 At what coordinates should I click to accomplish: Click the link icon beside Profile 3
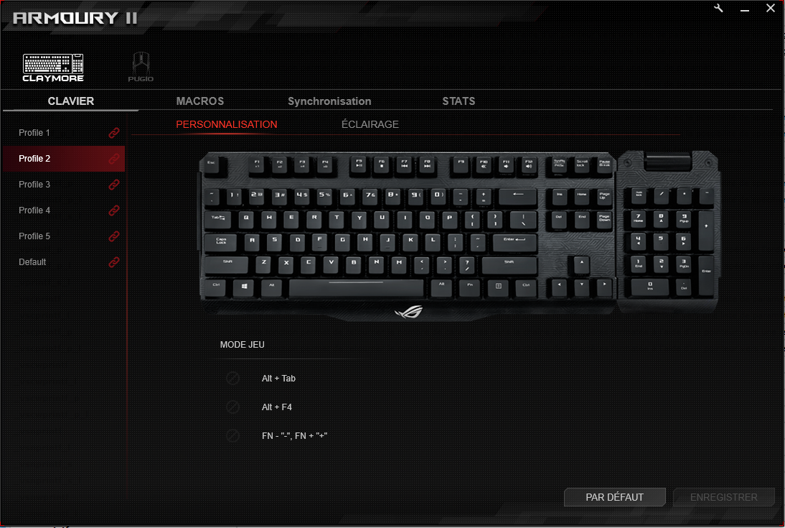[x=114, y=185]
